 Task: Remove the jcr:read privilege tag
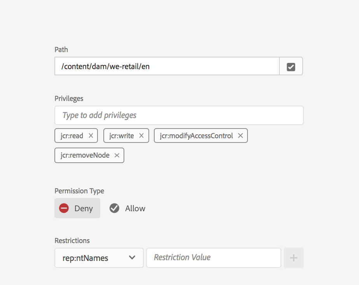pyautogui.click(x=91, y=136)
